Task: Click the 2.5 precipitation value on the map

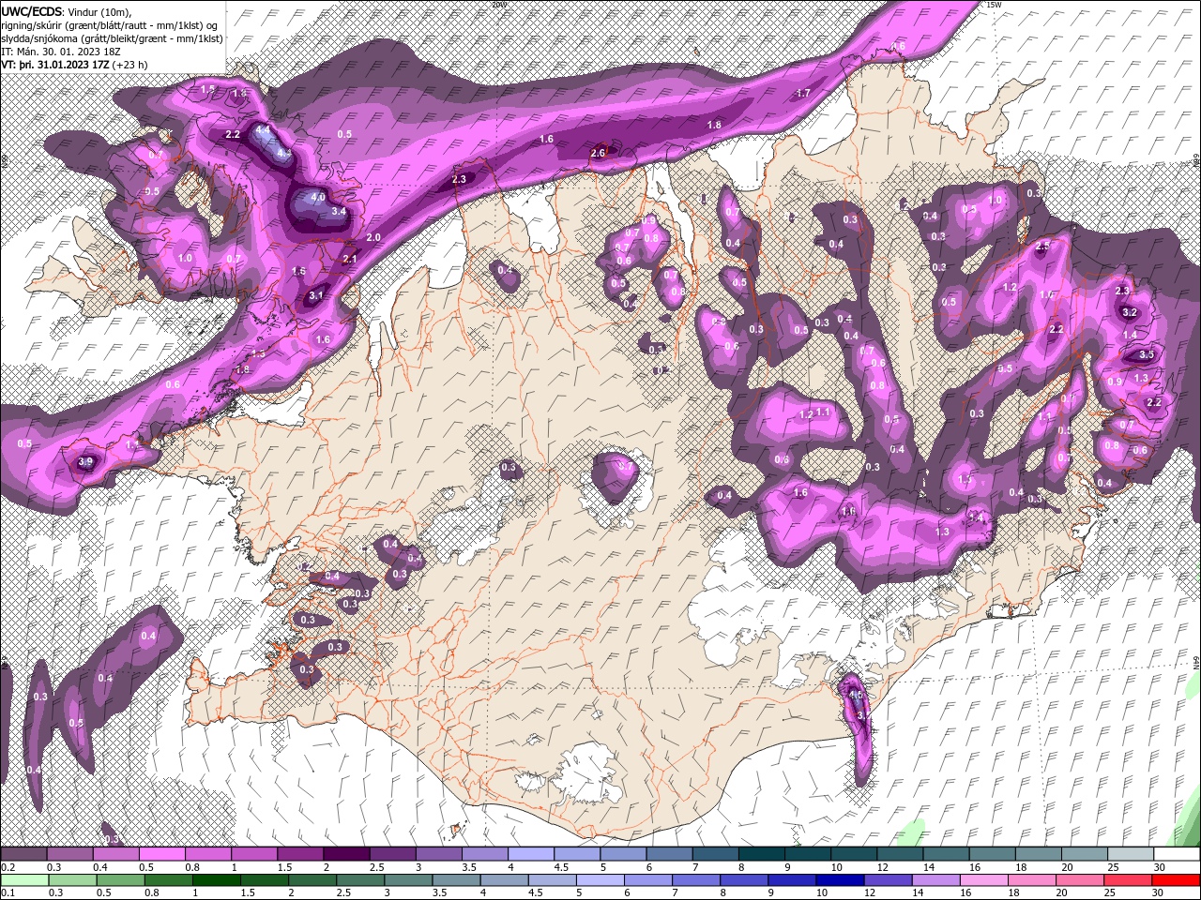Action: tap(1042, 246)
